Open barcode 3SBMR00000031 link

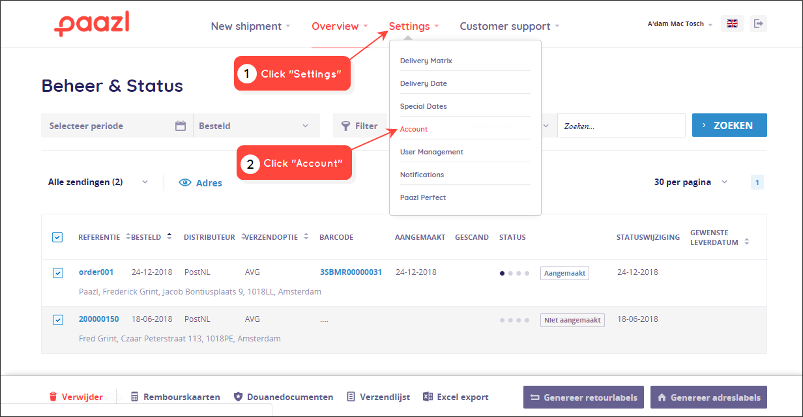click(x=351, y=272)
